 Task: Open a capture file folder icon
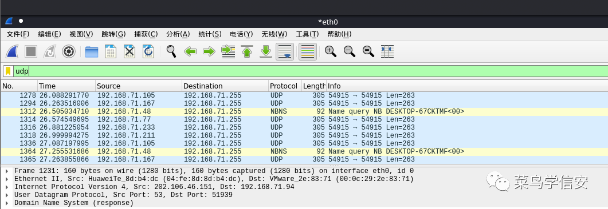[x=92, y=51]
